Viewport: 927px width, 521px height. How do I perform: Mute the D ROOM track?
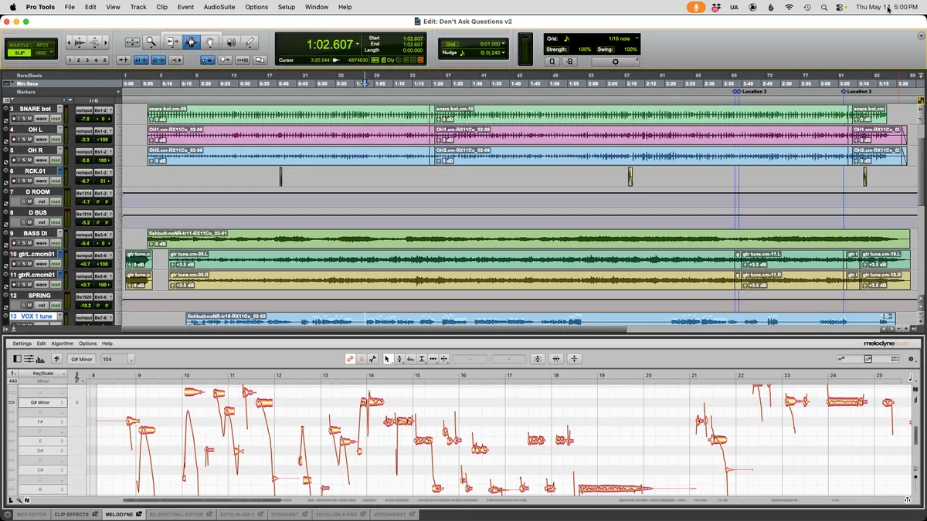click(x=29, y=201)
